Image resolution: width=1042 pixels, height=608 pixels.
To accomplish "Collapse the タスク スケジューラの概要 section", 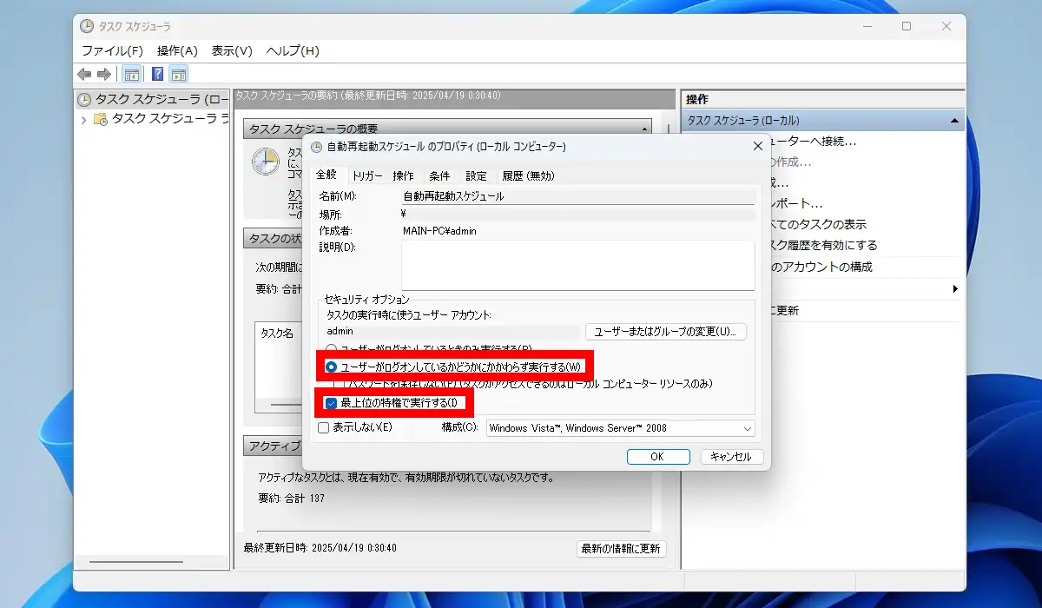I will coord(643,129).
